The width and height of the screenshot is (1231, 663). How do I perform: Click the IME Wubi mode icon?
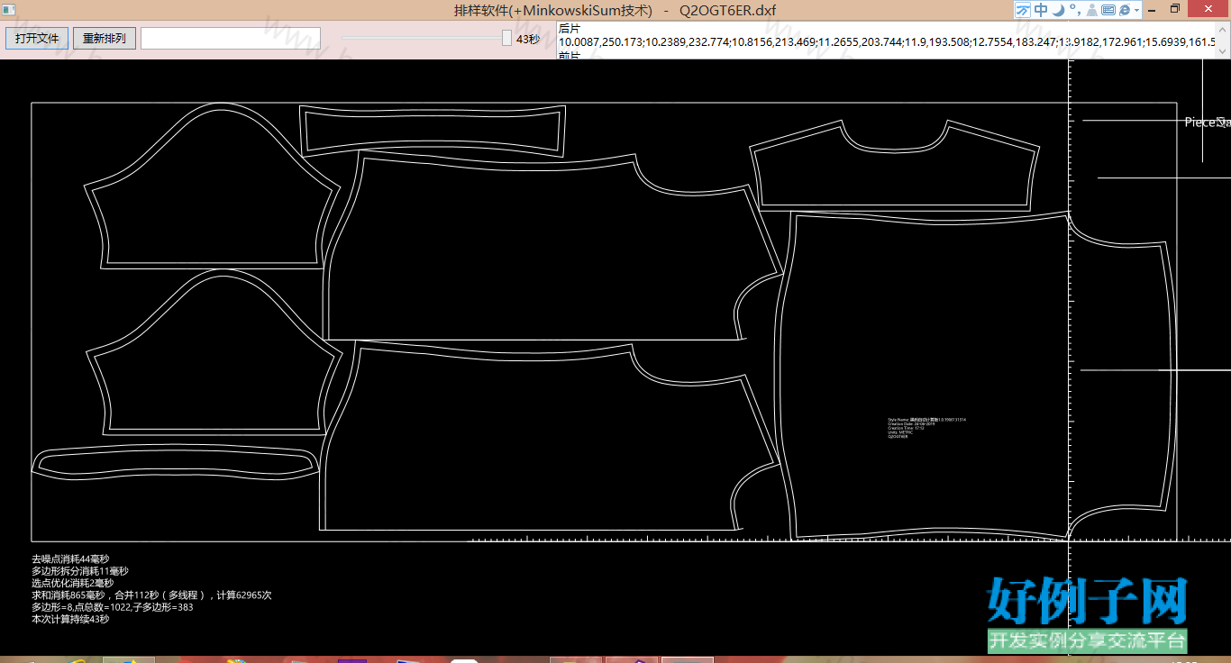tap(1023, 10)
